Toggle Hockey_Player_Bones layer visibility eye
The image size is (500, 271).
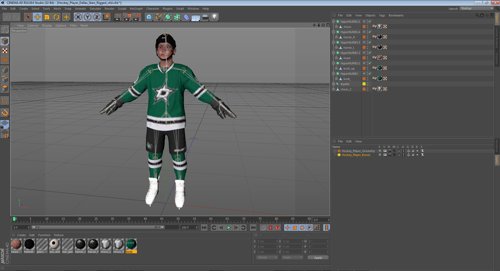385,155
